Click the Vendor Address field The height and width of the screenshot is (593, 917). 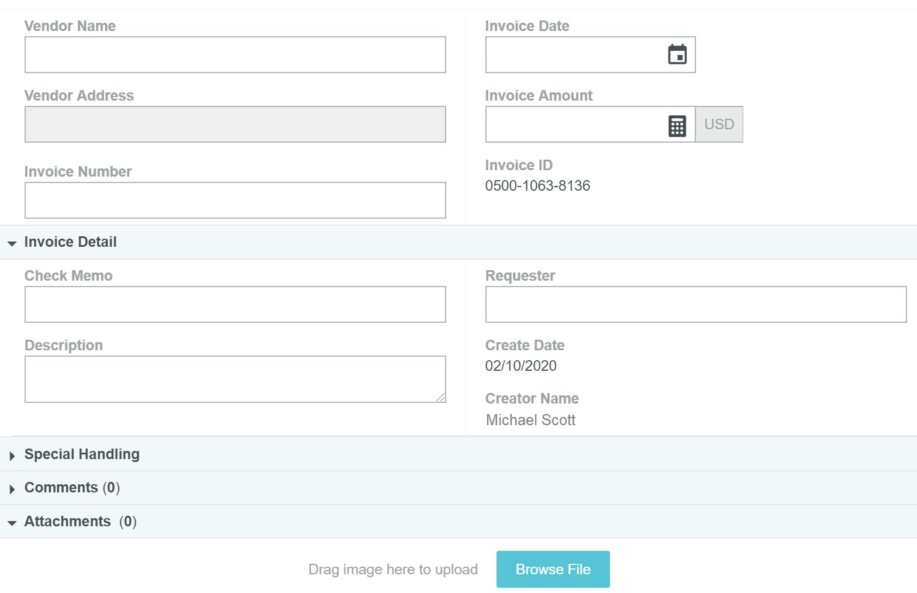pyautogui.click(x=235, y=125)
